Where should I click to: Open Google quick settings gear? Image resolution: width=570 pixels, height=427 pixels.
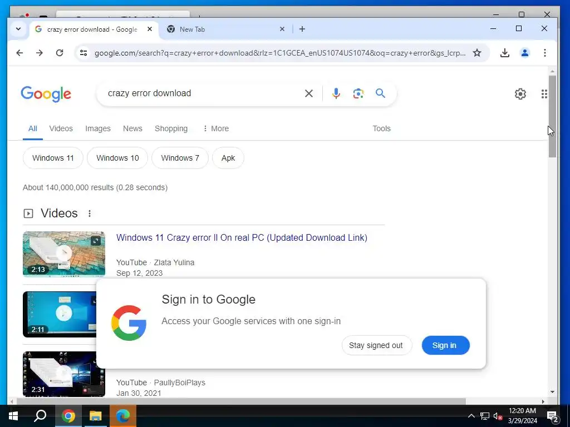[520, 94]
